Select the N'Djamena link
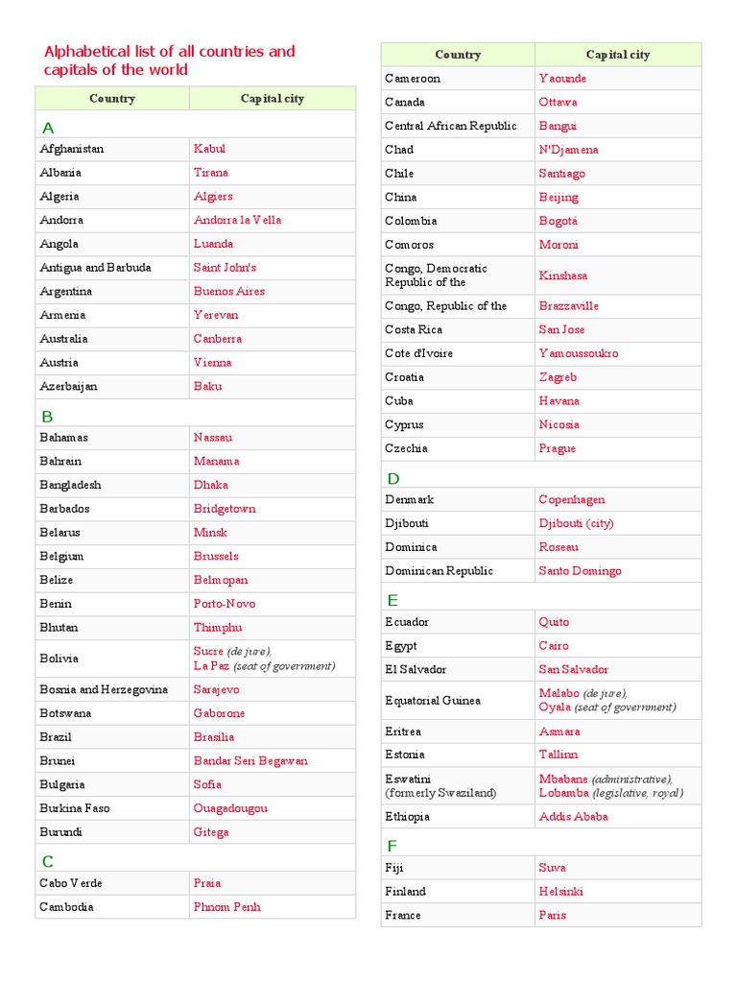Screen dimensions: 737x983 pos(568,150)
